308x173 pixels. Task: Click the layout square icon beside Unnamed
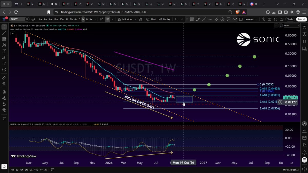(241, 19)
